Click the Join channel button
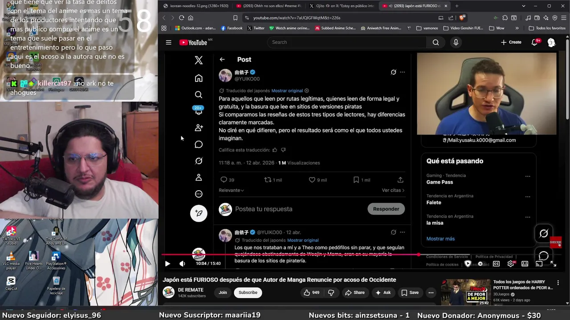 [223, 292]
